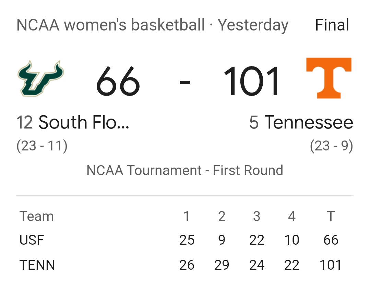Click TENN's total of 101 in table
The height and width of the screenshot is (293, 370).
[331, 265]
